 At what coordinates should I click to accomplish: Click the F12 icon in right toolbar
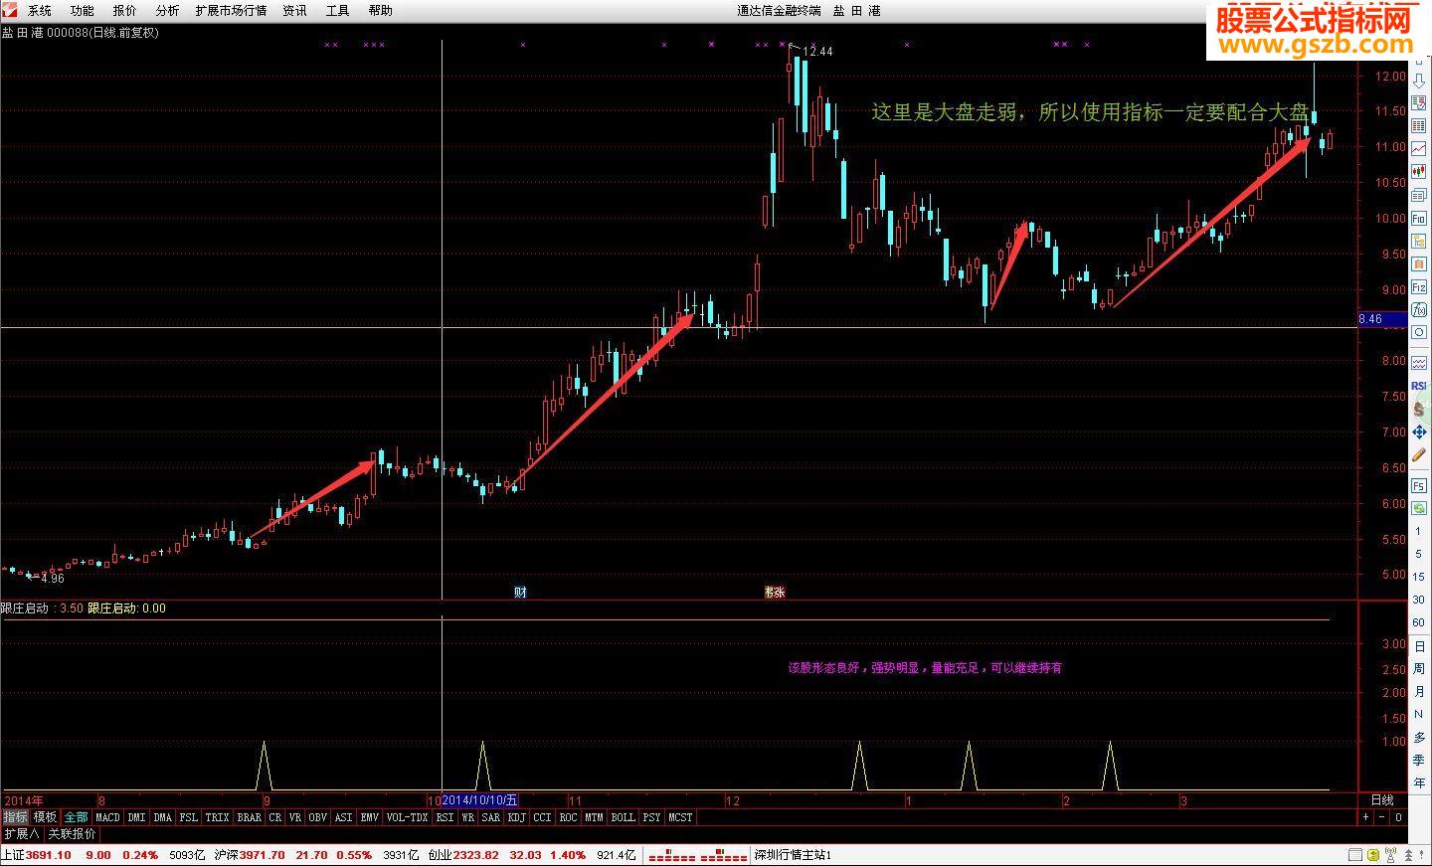click(x=1419, y=286)
